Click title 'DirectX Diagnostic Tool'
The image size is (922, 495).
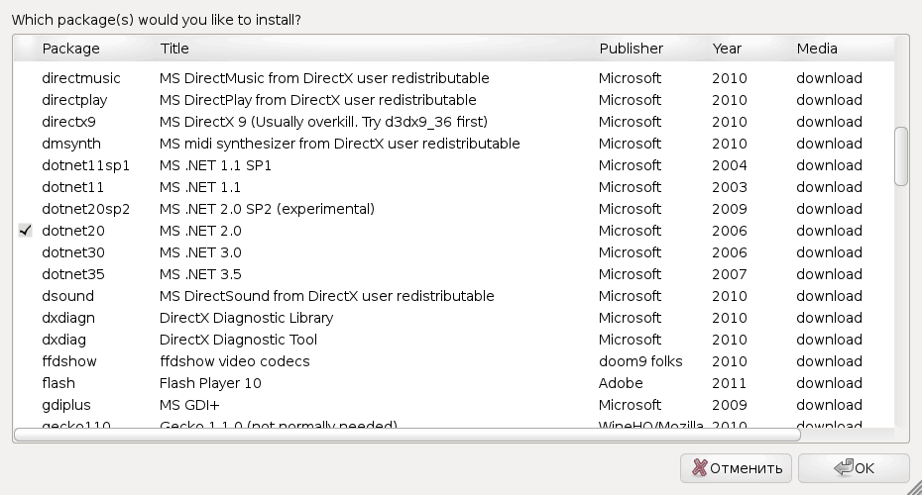click(x=238, y=340)
